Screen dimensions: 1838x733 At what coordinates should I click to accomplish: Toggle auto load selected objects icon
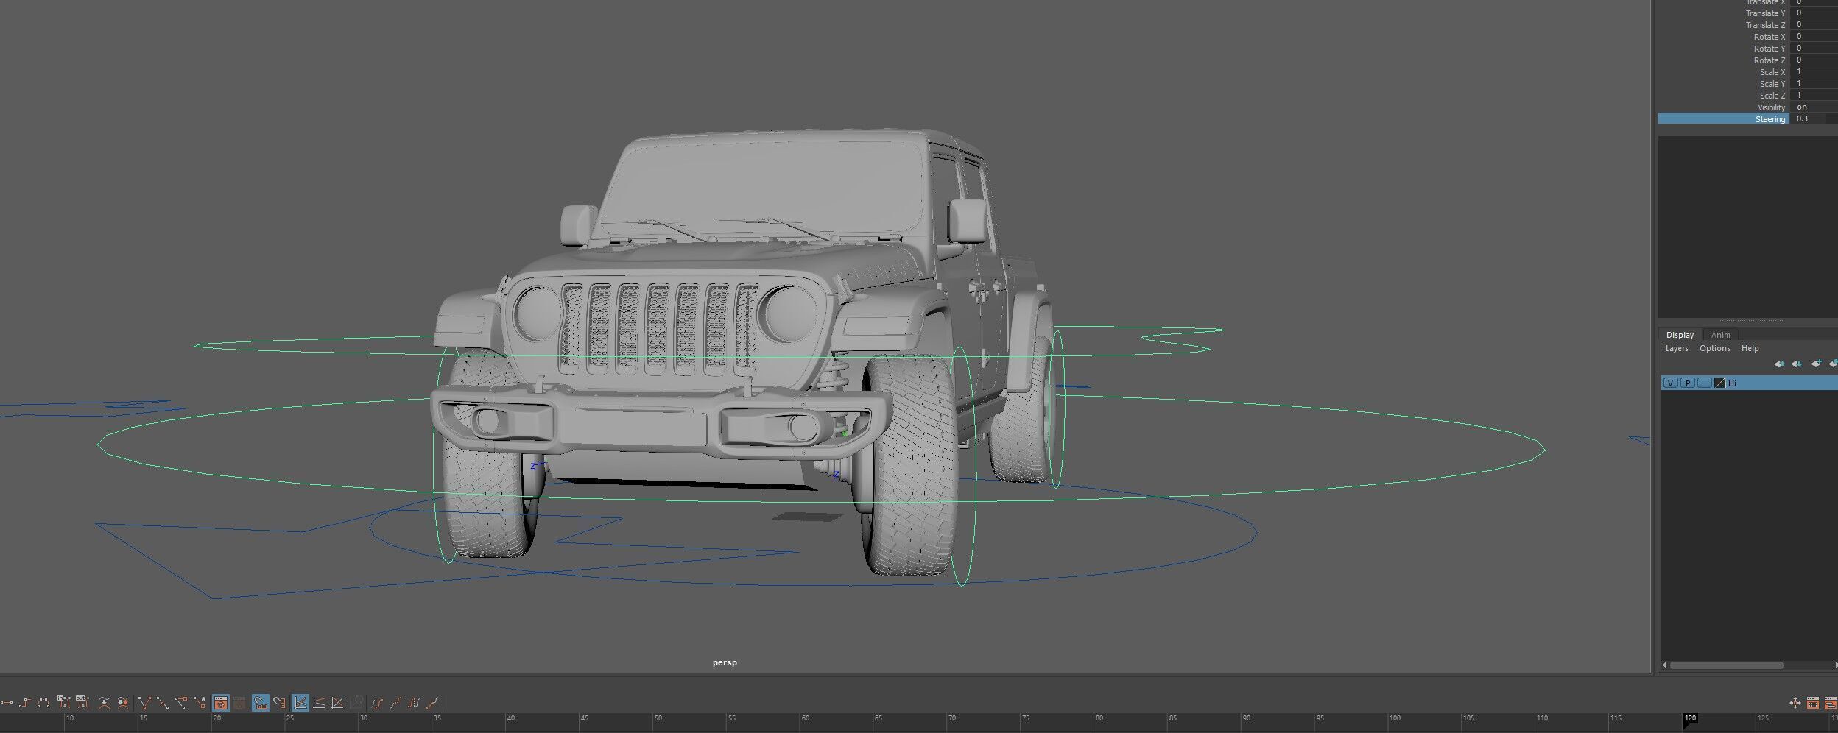click(221, 703)
